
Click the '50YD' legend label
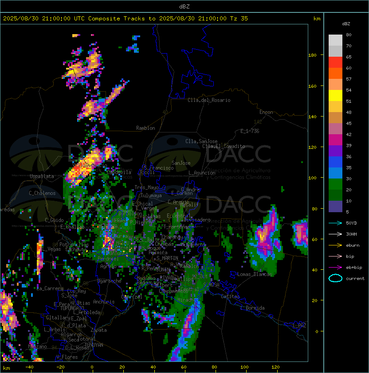click(x=351, y=223)
